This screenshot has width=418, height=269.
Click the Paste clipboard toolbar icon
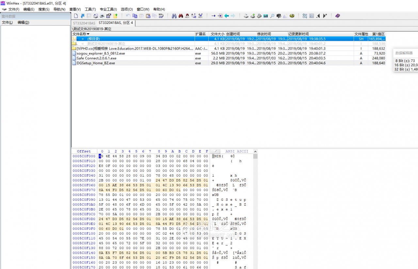(148, 16)
